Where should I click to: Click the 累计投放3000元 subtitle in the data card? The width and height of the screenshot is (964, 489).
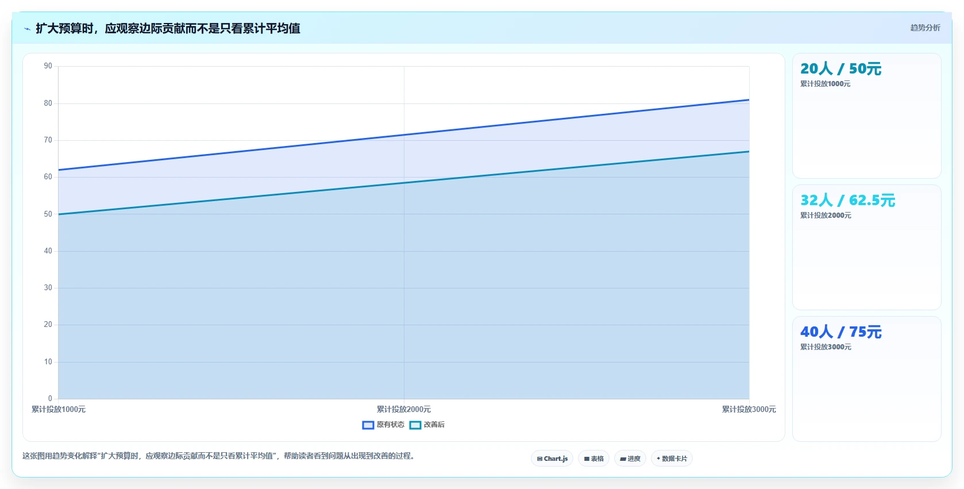coord(826,347)
